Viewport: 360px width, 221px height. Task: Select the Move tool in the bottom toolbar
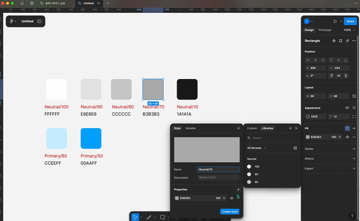[135, 217]
